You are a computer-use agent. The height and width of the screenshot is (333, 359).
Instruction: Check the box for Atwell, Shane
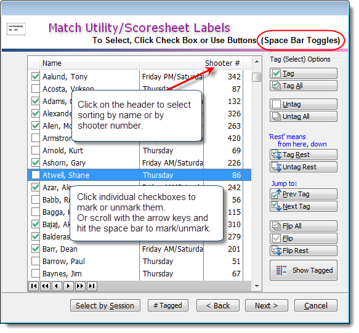pyautogui.click(x=36, y=175)
